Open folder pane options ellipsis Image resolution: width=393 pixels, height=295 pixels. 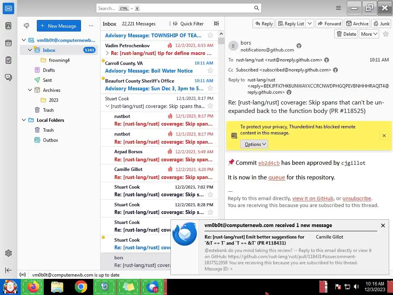[91, 26]
